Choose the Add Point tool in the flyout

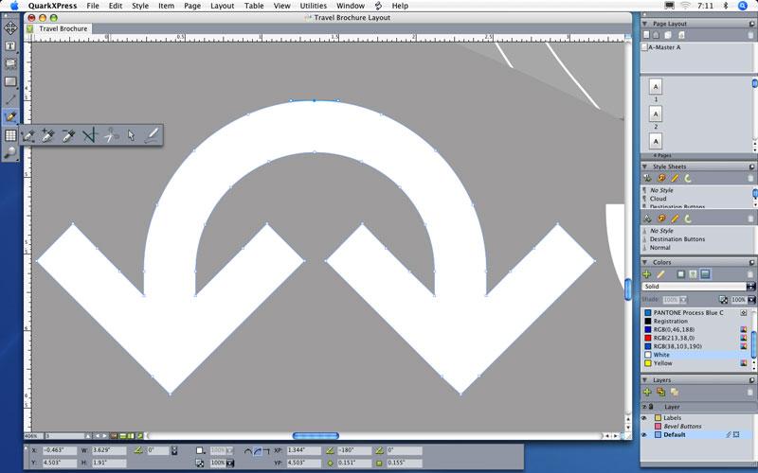click(x=48, y=135)
